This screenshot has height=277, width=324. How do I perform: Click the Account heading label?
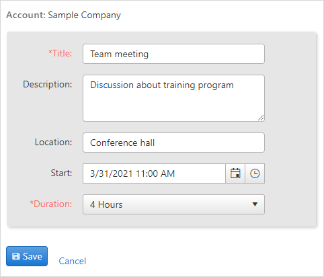coord(26,15)
